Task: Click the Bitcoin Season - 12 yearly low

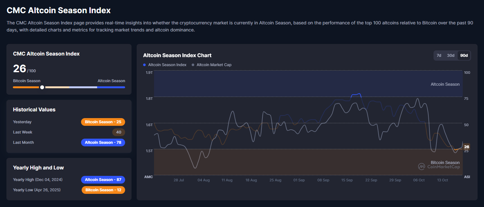Action: click(x=103, y=190)
